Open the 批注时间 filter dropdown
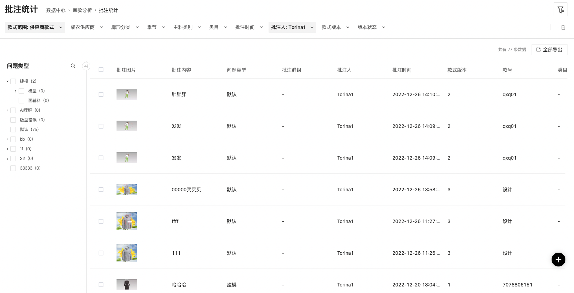 click(249, 27)
